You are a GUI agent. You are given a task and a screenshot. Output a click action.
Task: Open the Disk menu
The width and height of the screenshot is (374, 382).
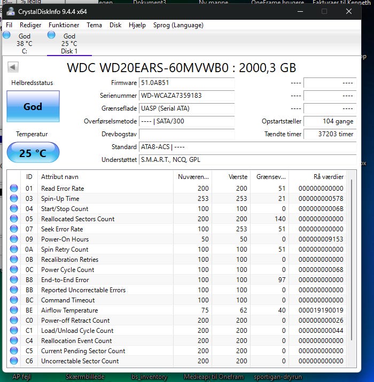[x=115, y=25]
